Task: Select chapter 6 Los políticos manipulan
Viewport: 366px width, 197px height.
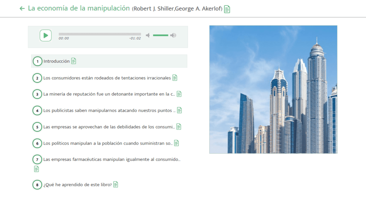Action: coord(108,143)
